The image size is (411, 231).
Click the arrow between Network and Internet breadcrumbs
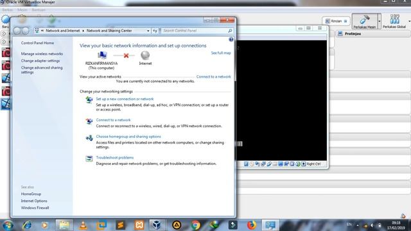(83, 31)
